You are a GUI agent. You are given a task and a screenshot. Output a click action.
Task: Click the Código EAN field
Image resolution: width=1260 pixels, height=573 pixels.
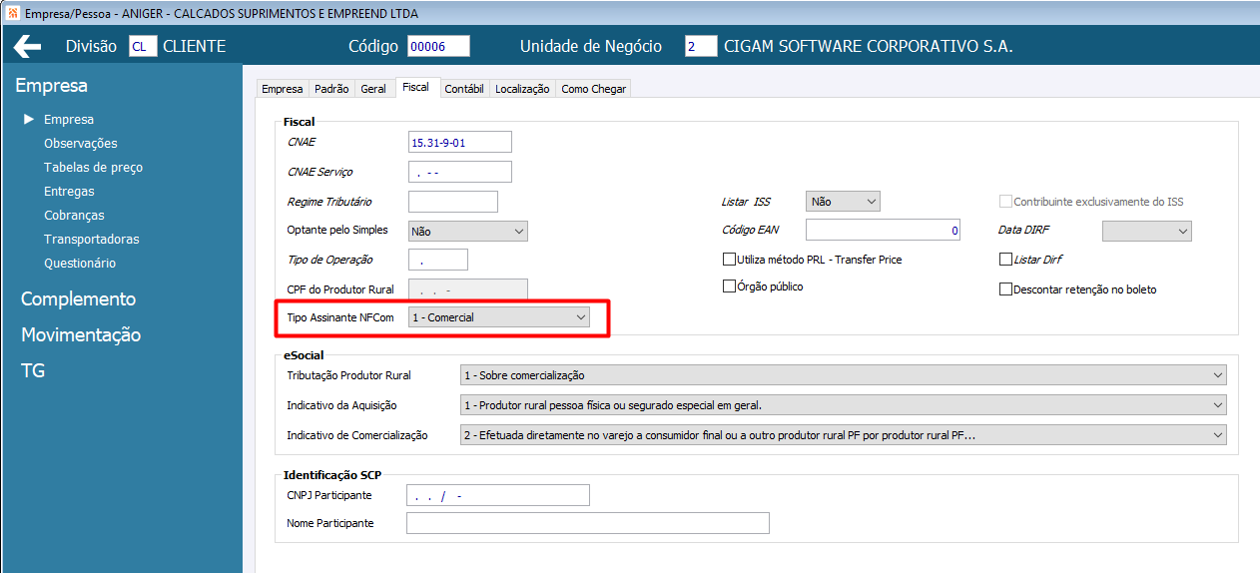point(884,231)
